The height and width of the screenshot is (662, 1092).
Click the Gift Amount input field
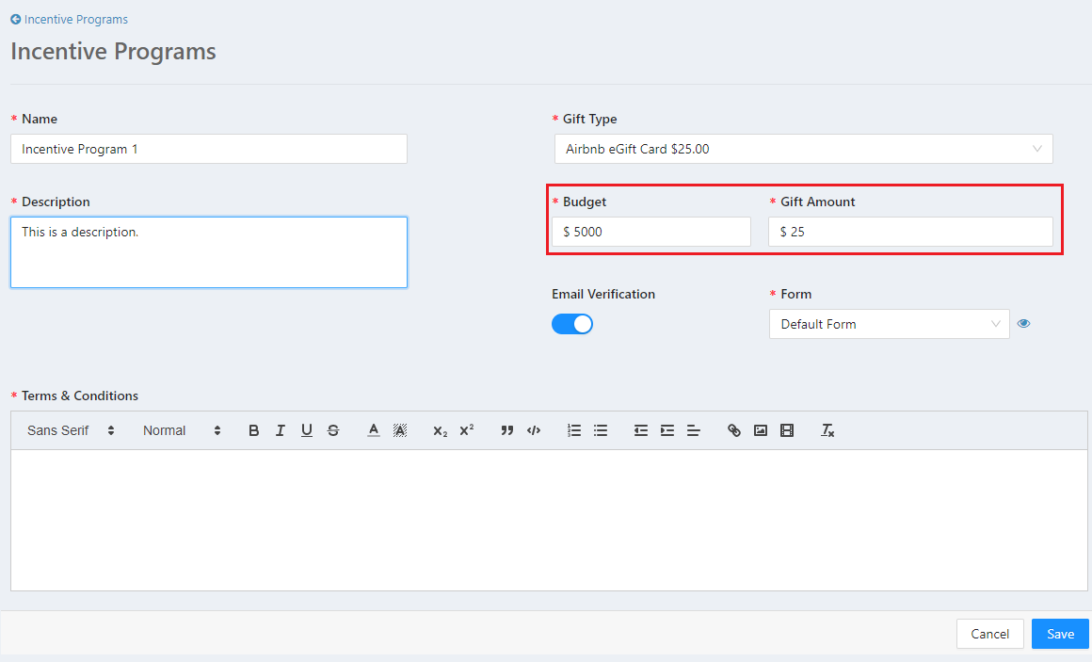coord(910,232)
